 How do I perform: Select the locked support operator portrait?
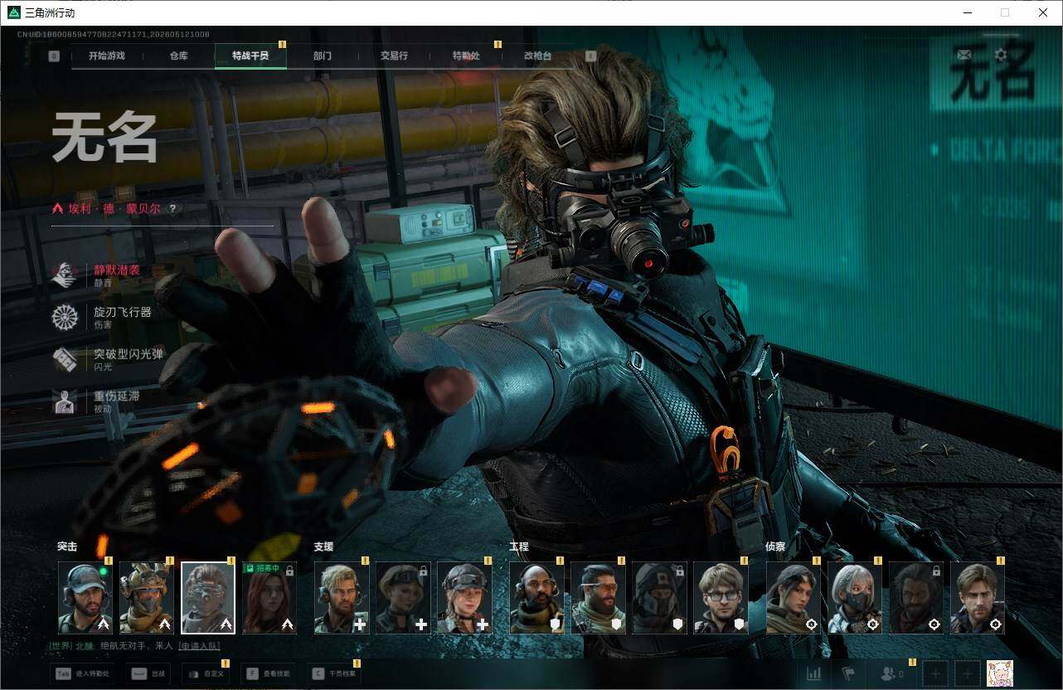point(403,598)
